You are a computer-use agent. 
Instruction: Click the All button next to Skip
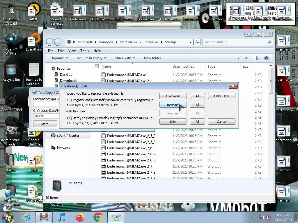pyautogui.click(x=197, y=122)
